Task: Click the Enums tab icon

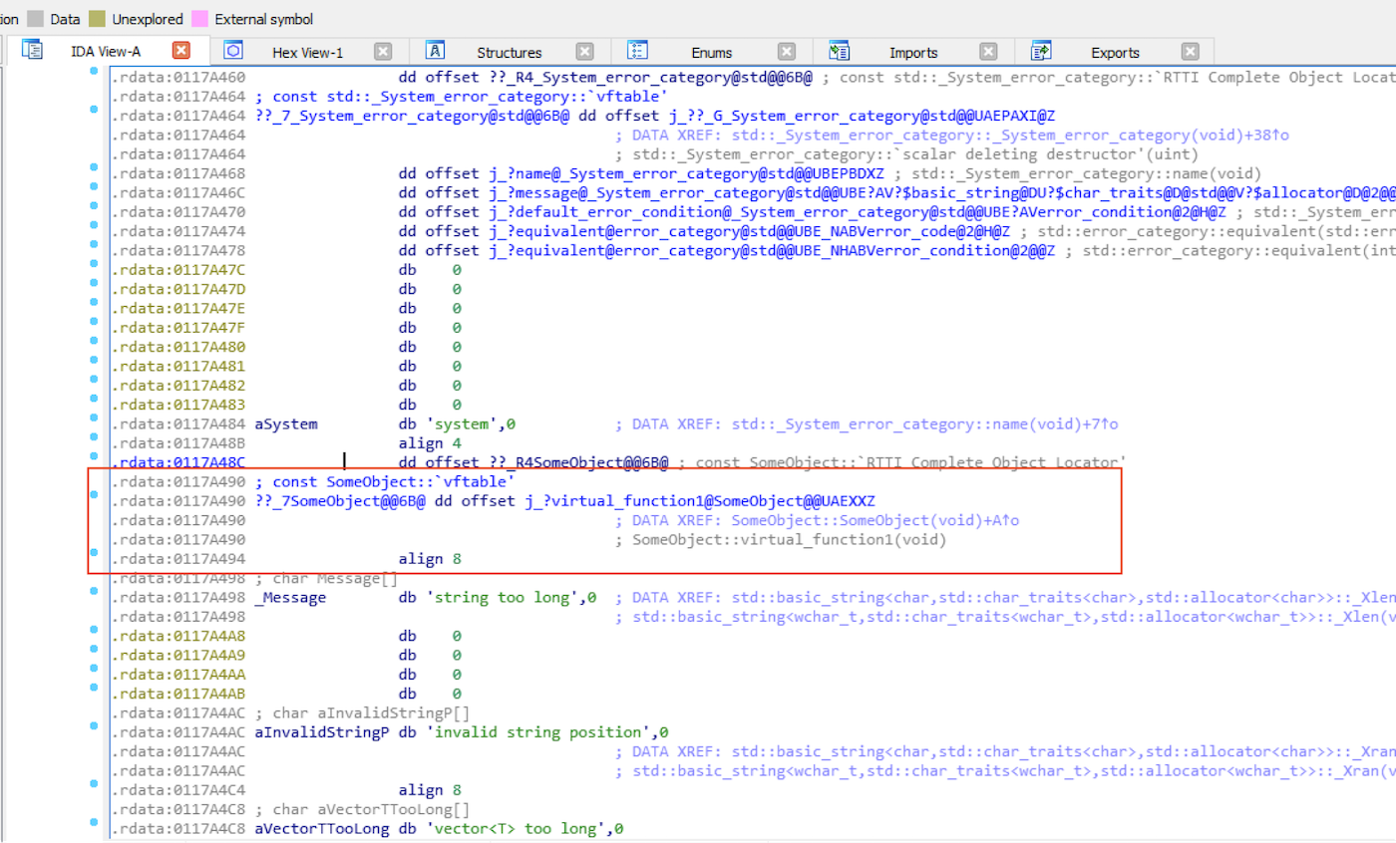Action: tap(637, 51)
